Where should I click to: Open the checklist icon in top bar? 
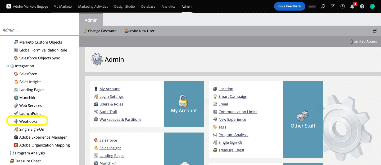[333, 6]
